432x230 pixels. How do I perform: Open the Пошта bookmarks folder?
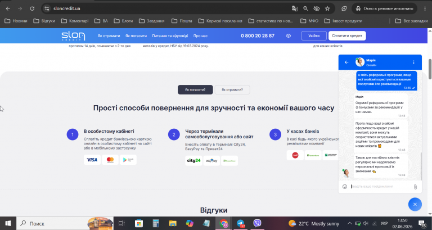click(182, 21)
